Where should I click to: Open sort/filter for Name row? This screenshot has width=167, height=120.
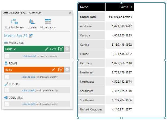tap(60, 70)
